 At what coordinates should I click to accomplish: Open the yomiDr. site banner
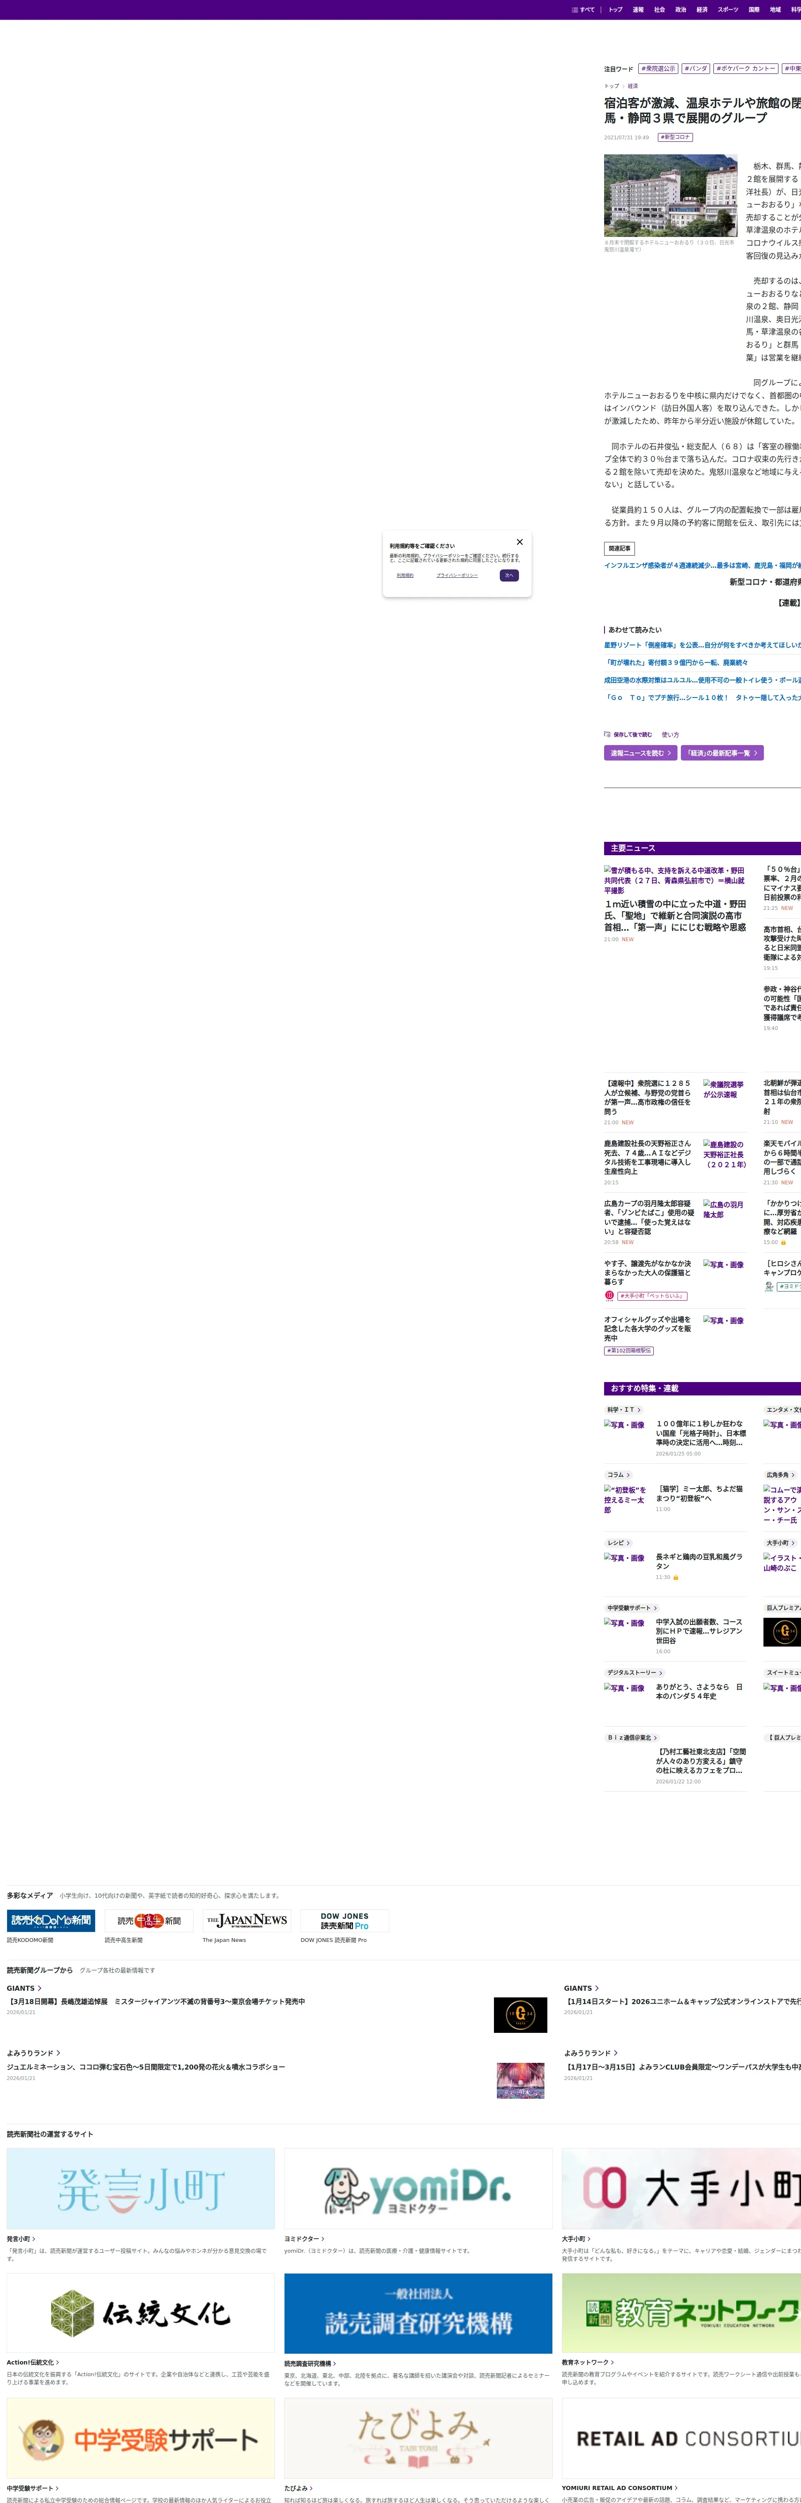click(418, 2188)
